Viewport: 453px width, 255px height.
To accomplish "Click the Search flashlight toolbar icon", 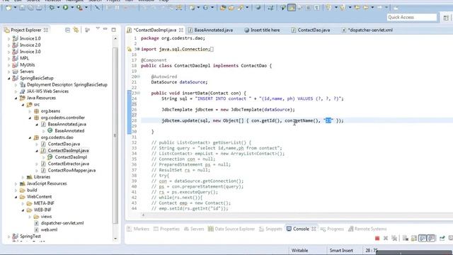I will 241,8.
